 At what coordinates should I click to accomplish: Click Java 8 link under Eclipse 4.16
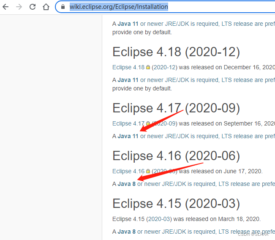pyautogui.click(x=127, y=184)
